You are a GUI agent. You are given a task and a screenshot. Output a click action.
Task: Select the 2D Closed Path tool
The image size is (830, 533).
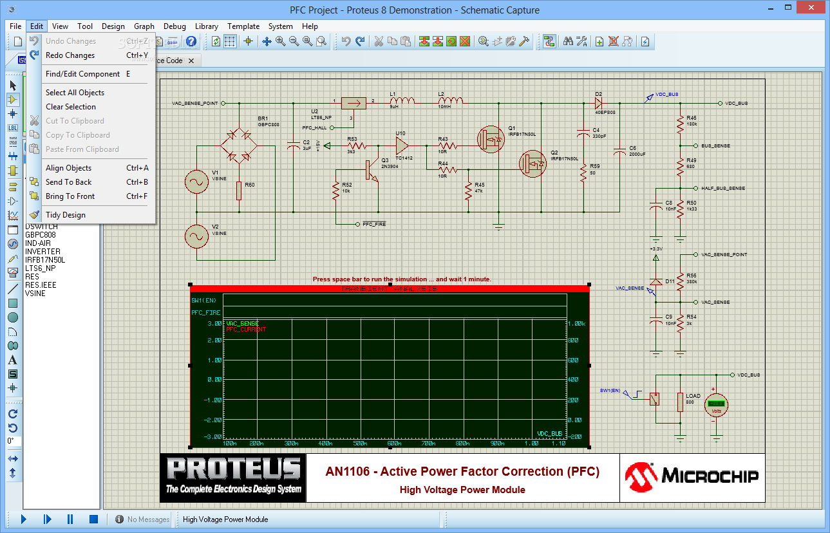pos(13,346)
